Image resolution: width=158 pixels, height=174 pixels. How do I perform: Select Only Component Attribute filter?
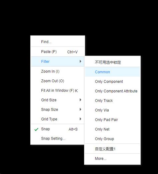pyautogui.click(x=112, y=91)
